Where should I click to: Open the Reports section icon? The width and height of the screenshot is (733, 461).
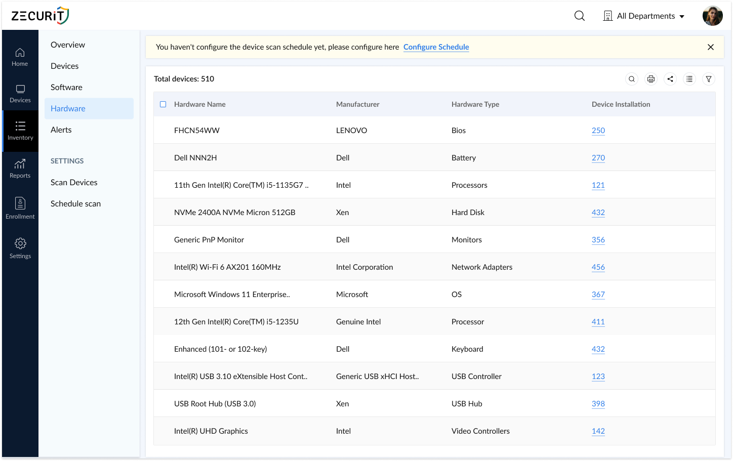tap(20, 169)
